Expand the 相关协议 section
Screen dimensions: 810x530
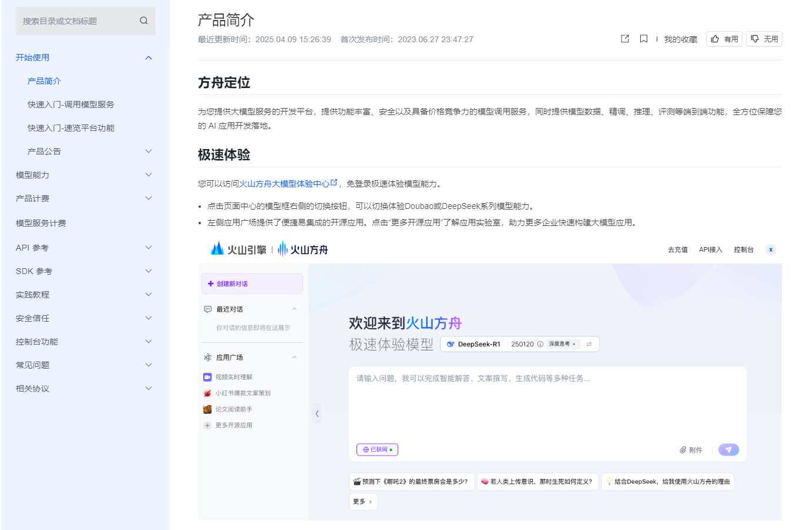[x=149, y=389]
